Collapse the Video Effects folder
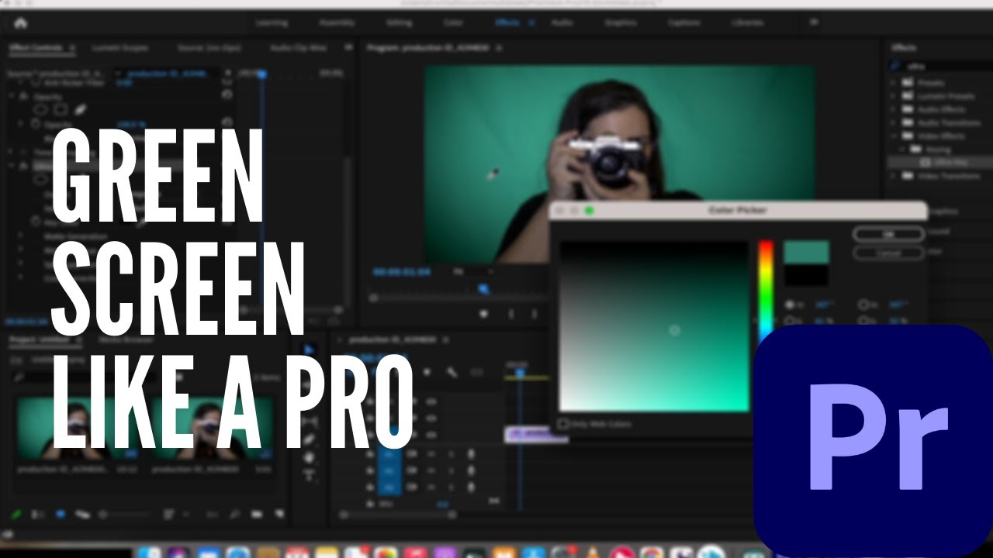The width and height of the screenshot is (993, 558). pyautogui.click(x=894, y=136)
